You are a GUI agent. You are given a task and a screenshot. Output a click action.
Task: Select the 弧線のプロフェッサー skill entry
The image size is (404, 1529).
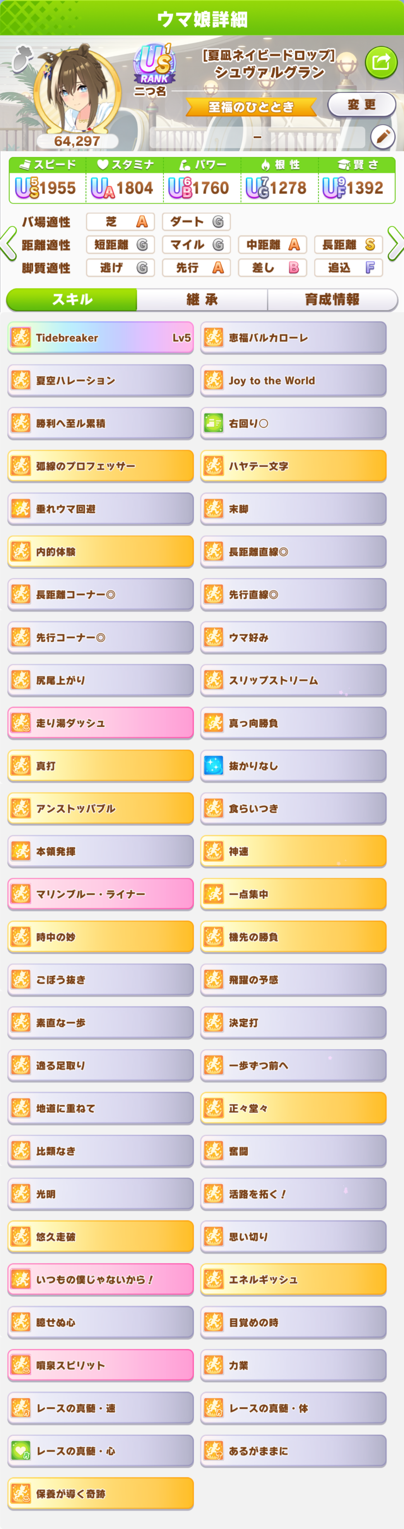click(x=100, y=466)
